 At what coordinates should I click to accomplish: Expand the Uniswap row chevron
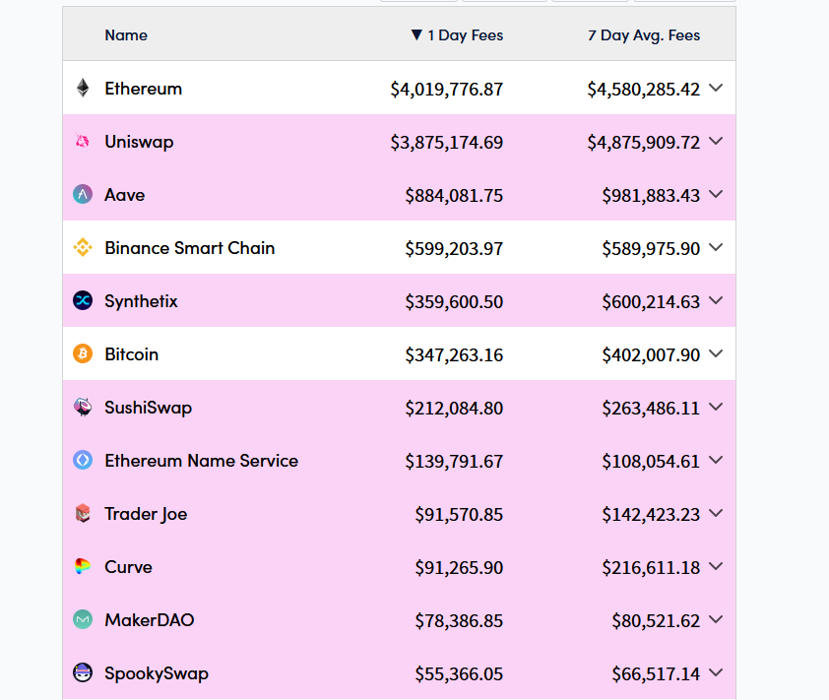click(716, 141)
